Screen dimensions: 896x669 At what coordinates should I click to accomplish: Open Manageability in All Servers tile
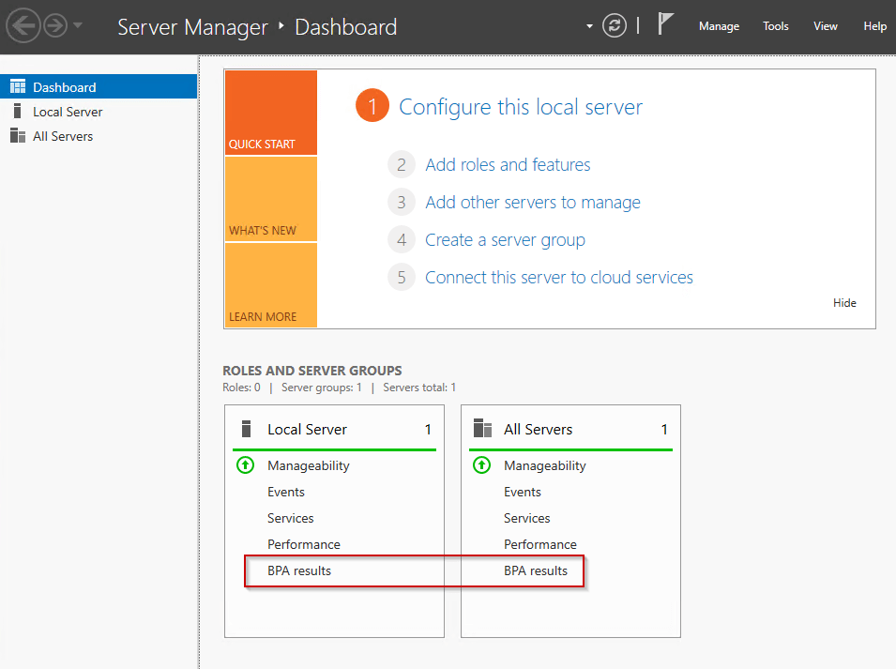(x=545, y=465)
